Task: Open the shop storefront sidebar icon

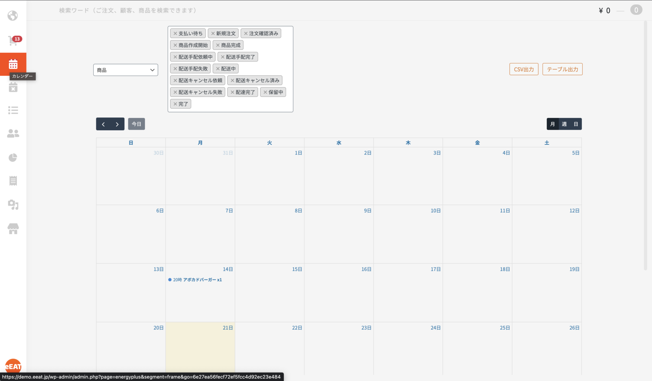Action: coord(13,229)
